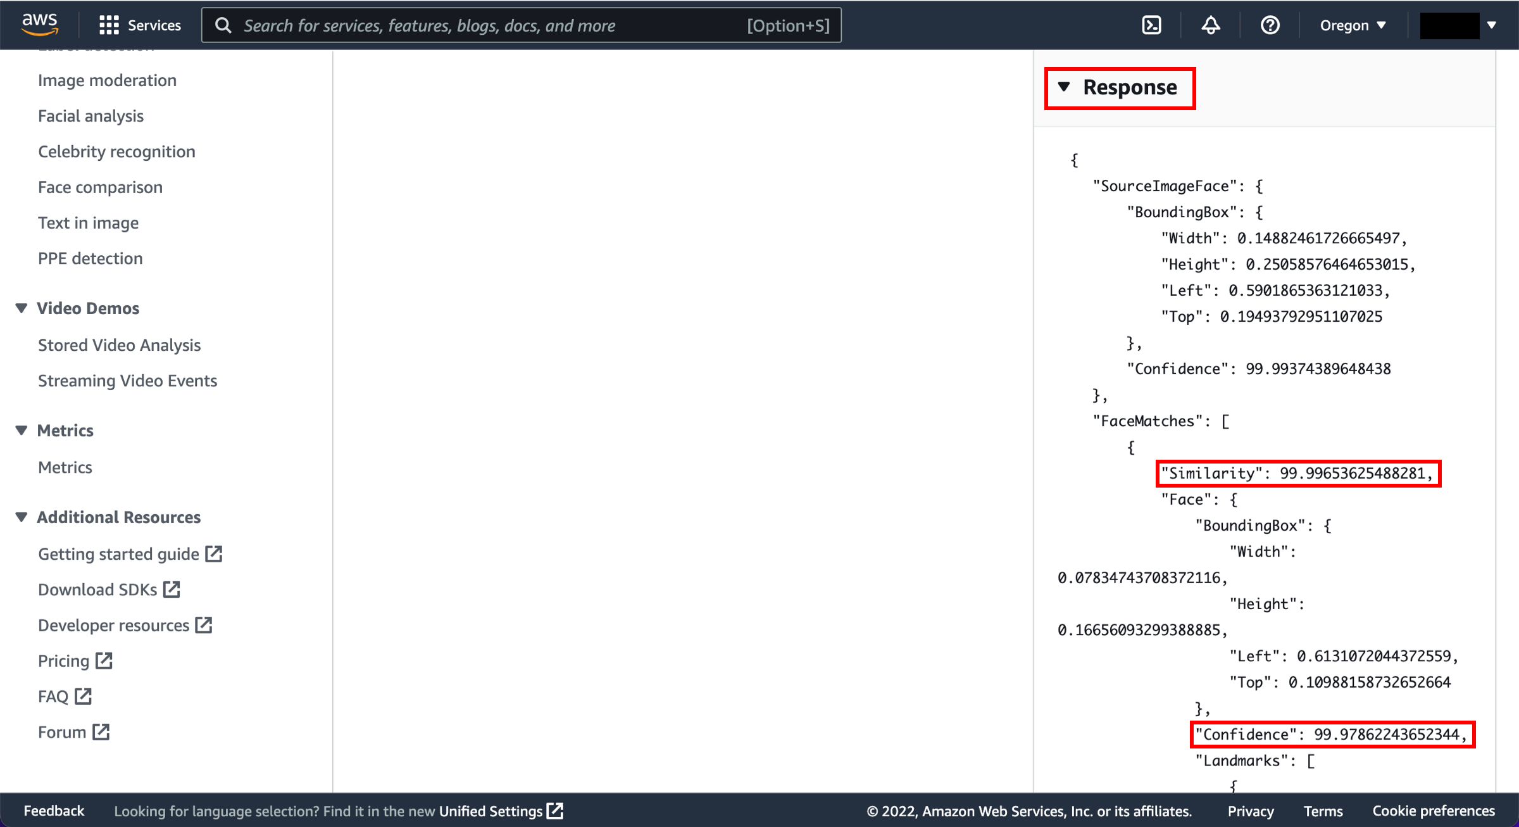
Task: Open Facial analysis demo
Action: pos(91,115)
